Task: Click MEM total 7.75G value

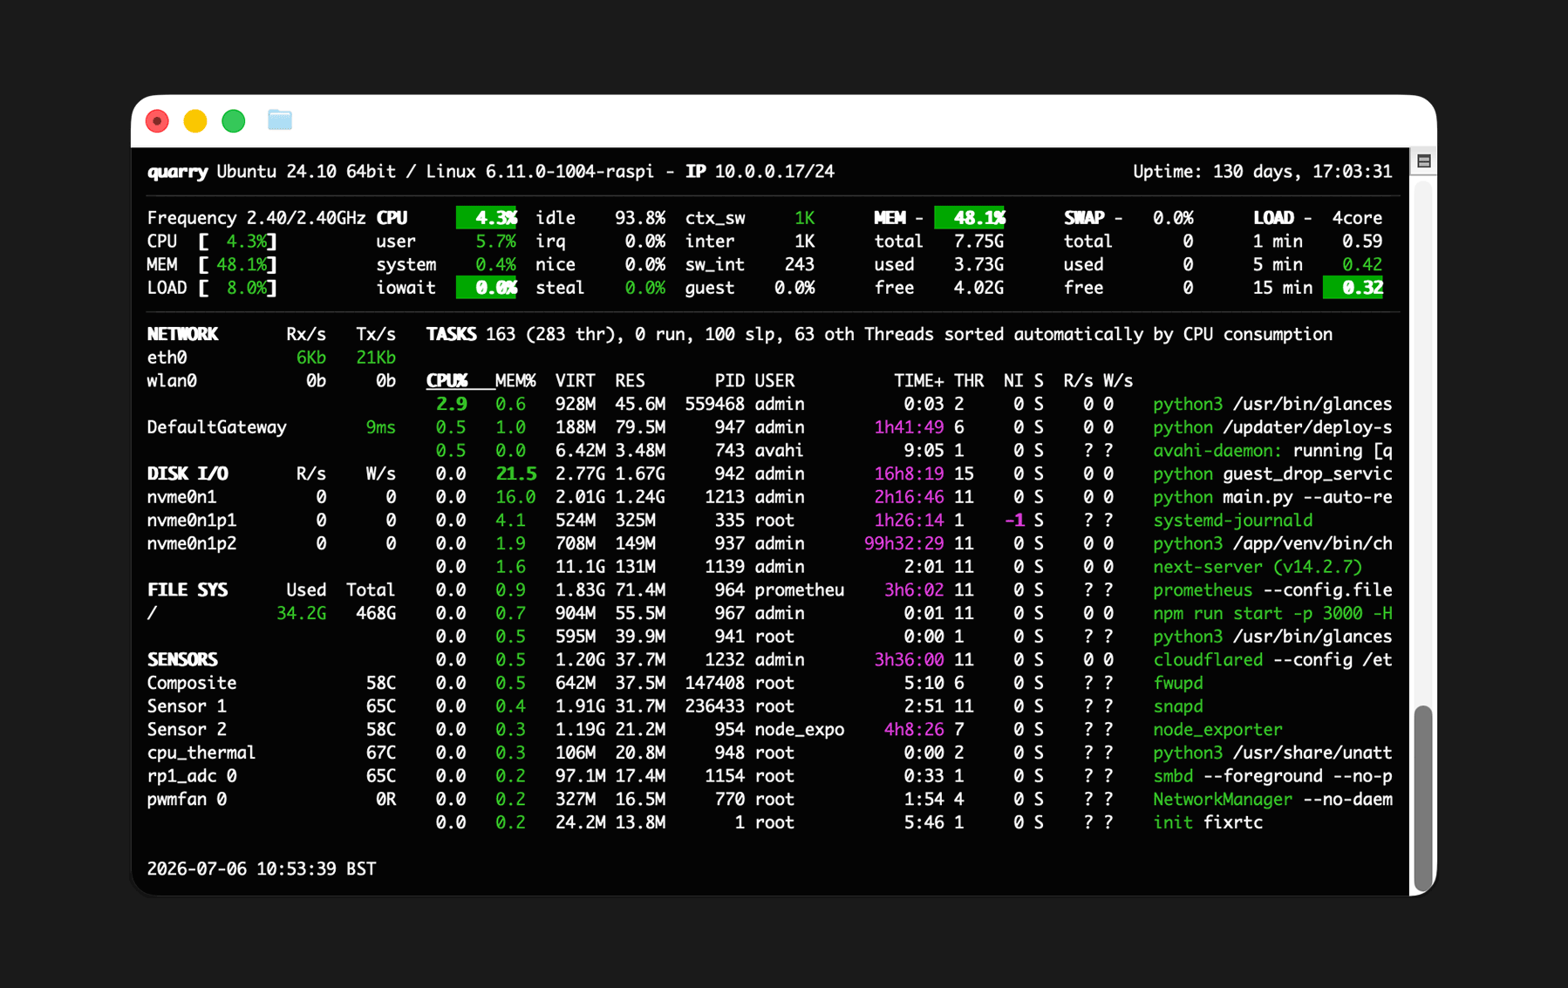Action: [978, 242]
